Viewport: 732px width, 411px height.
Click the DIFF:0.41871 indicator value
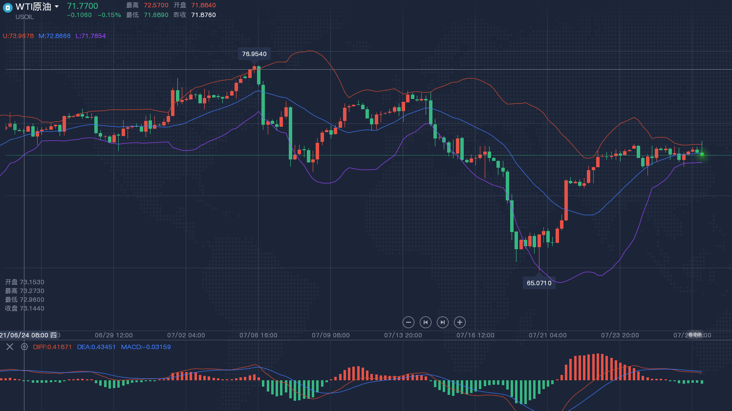(52, 347)
